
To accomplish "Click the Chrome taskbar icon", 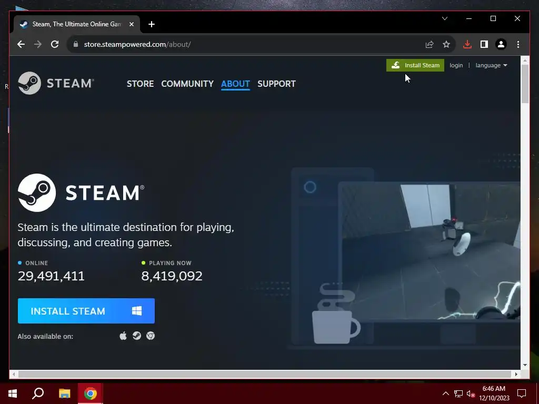I will (90, 393).
